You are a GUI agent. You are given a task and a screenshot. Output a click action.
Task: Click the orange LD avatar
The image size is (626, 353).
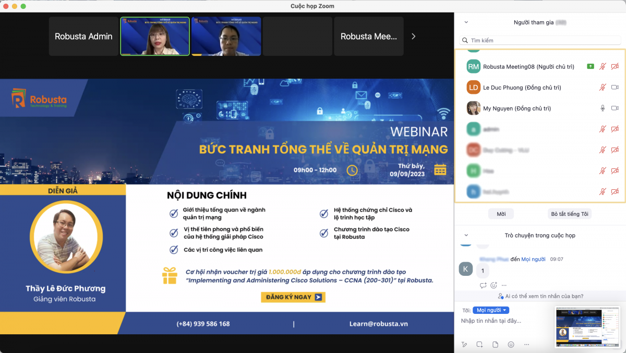click(x=473, y=87)
